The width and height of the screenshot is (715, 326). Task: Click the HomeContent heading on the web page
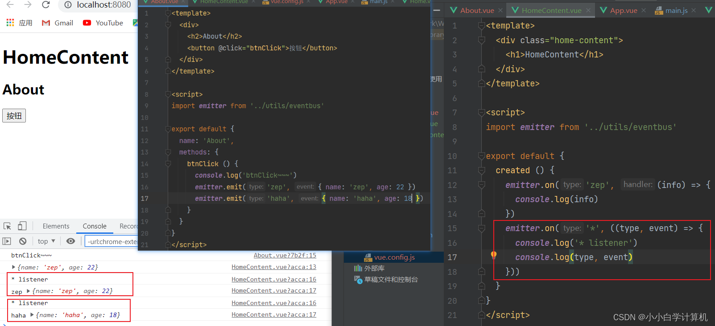tap(66, 57)
